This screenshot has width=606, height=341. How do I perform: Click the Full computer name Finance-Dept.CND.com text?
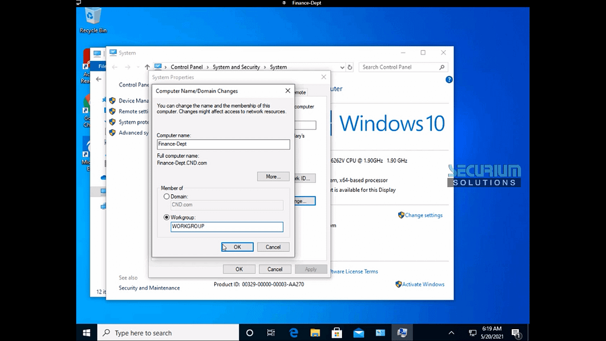182,163
